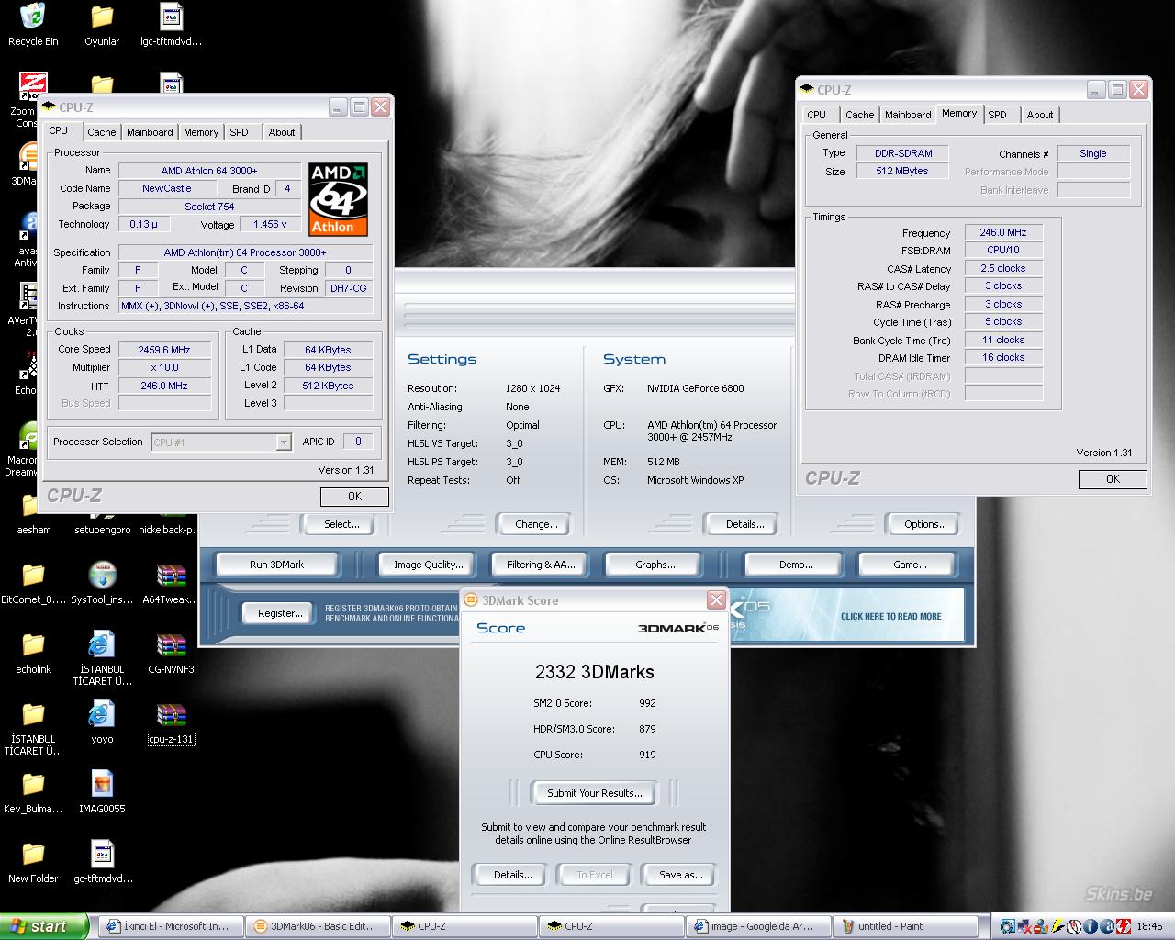Open SPD tab in right CPU-Z window

tap(998, 115)
